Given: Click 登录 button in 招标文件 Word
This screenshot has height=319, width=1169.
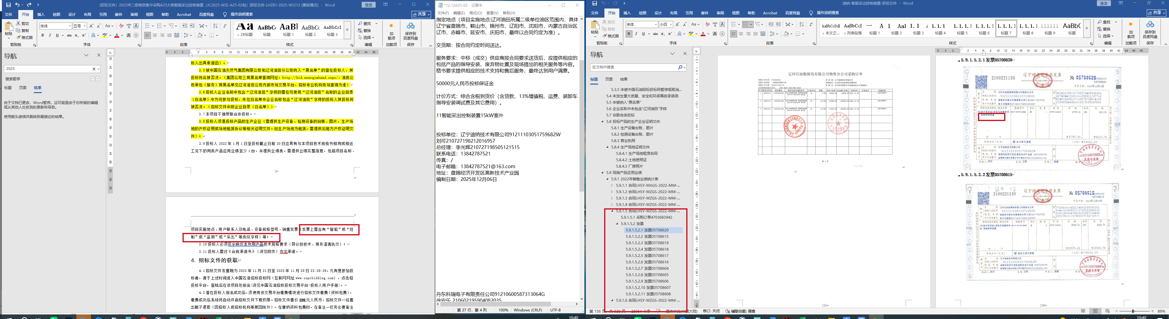Looking at the screenshot, I should (x=368, y=5).
